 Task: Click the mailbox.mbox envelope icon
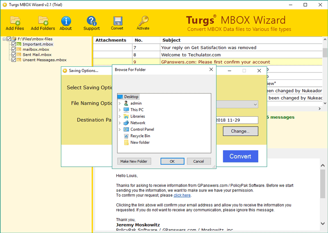point(19,49)
